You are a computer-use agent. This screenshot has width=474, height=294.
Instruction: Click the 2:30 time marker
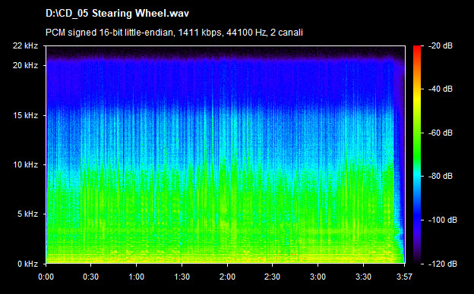coord(273,277)
